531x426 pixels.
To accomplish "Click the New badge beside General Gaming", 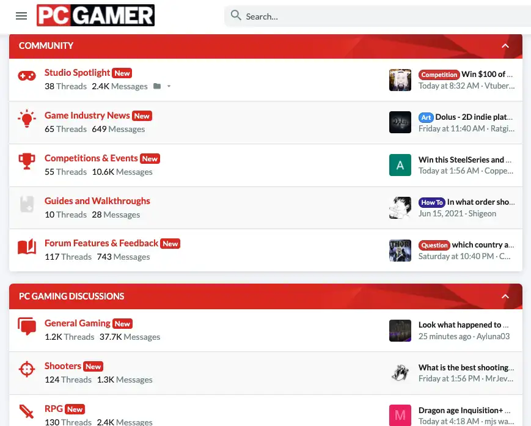I will tap(122, 324).
